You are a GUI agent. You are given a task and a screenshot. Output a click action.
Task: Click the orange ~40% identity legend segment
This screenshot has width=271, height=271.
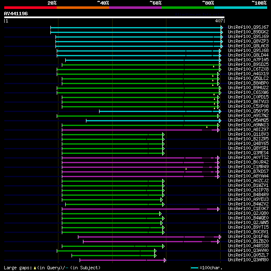point(83,8)
